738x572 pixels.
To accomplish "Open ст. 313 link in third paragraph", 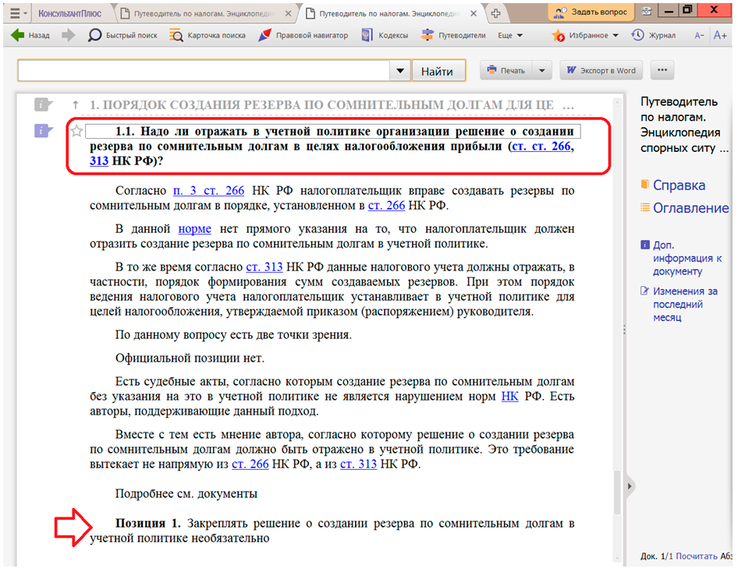I will point(264,267).
